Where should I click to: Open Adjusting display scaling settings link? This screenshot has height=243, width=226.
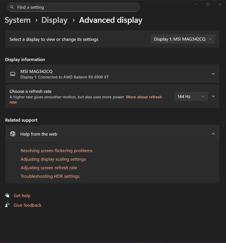(x=53, y=159)
